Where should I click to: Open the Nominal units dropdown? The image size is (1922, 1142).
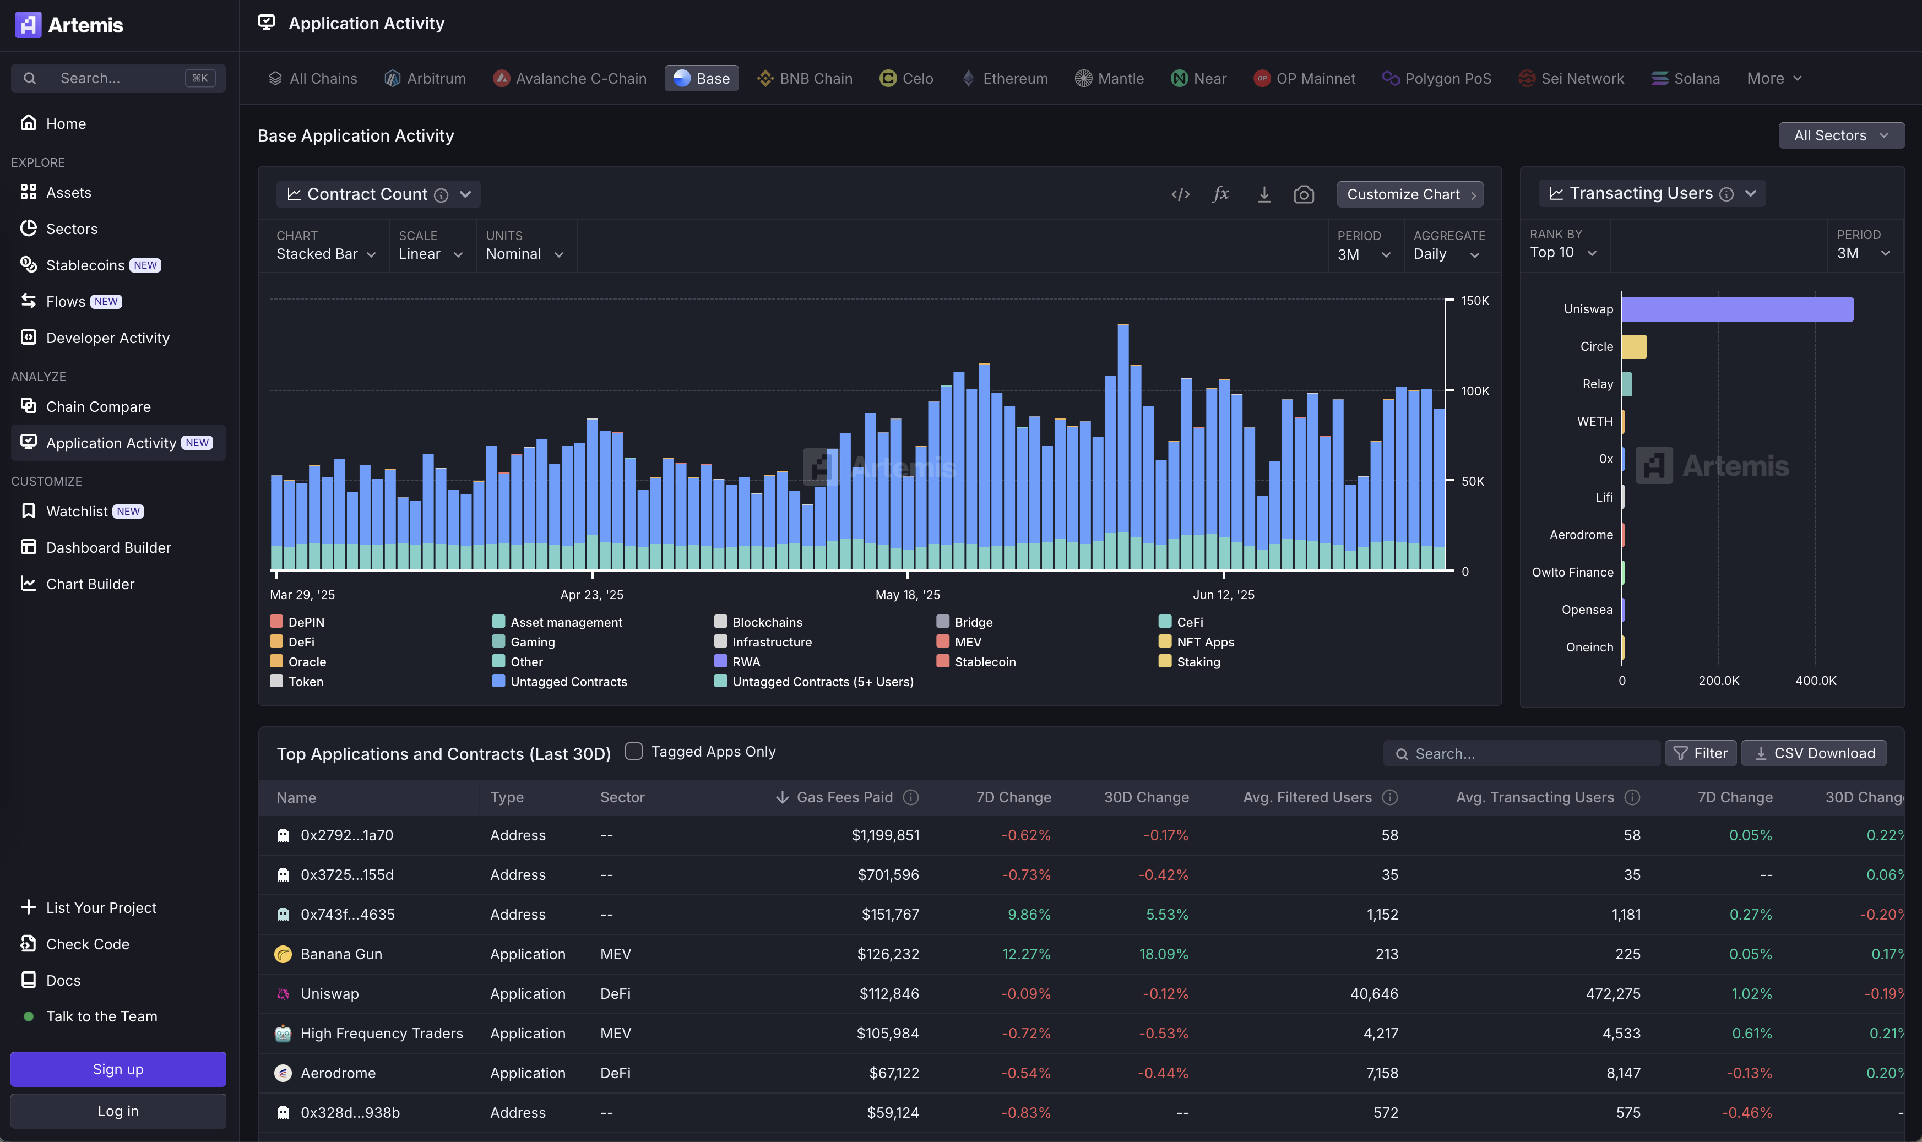pyautogui.click(x=525, y=254)
